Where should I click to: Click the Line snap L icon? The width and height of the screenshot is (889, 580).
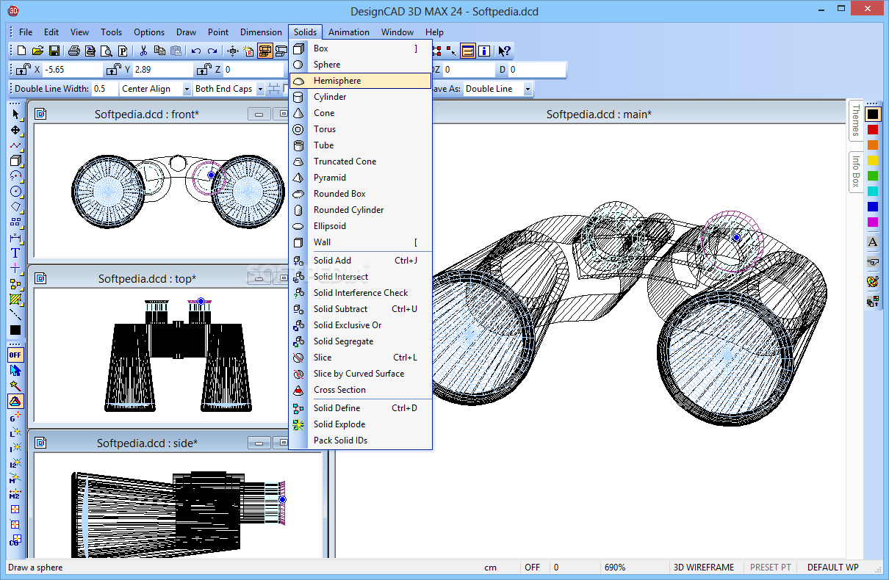pos(15,432)
